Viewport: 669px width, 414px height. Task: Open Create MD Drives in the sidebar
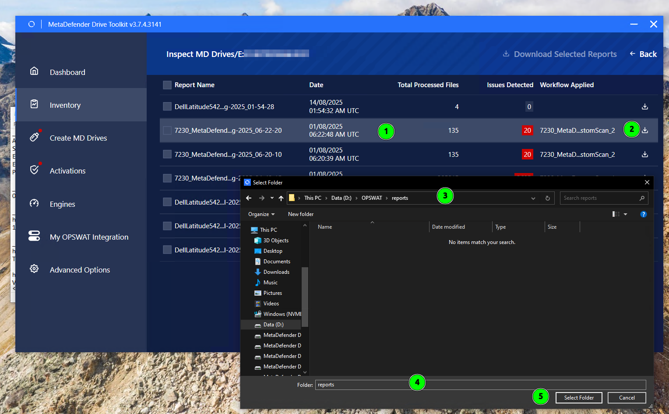coord(78,138)
